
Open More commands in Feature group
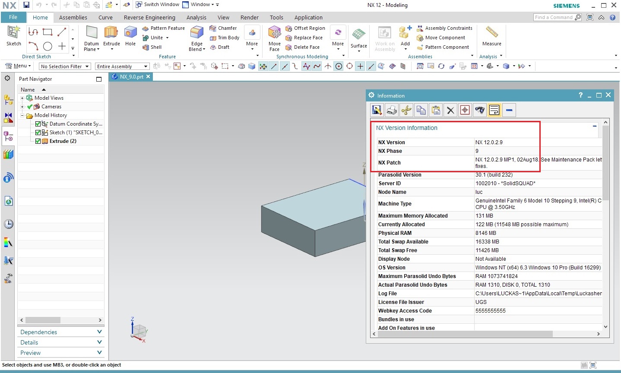pyautogui.click(x=252, y=38)
